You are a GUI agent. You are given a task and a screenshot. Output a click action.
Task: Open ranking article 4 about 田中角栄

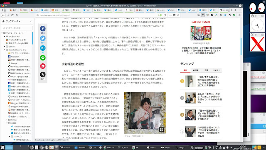pos(209,132)
